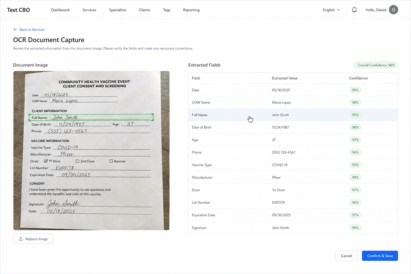The height and width of the screenshot is (274, 411).
Task: Select the 11/24/1987 extracted value
Action: 280,127
